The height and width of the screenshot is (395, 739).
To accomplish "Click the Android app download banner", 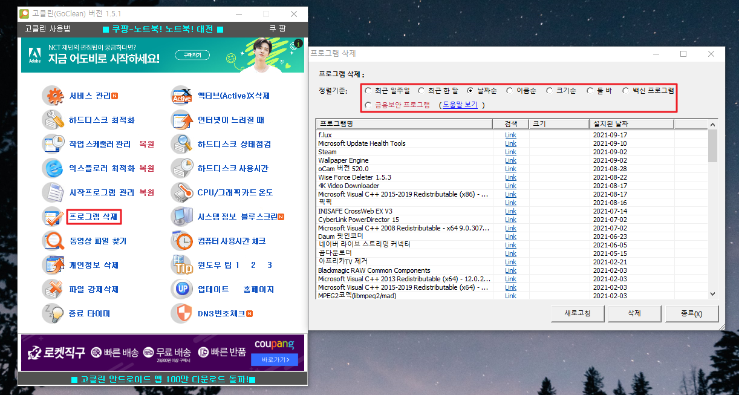I will 163,379.
